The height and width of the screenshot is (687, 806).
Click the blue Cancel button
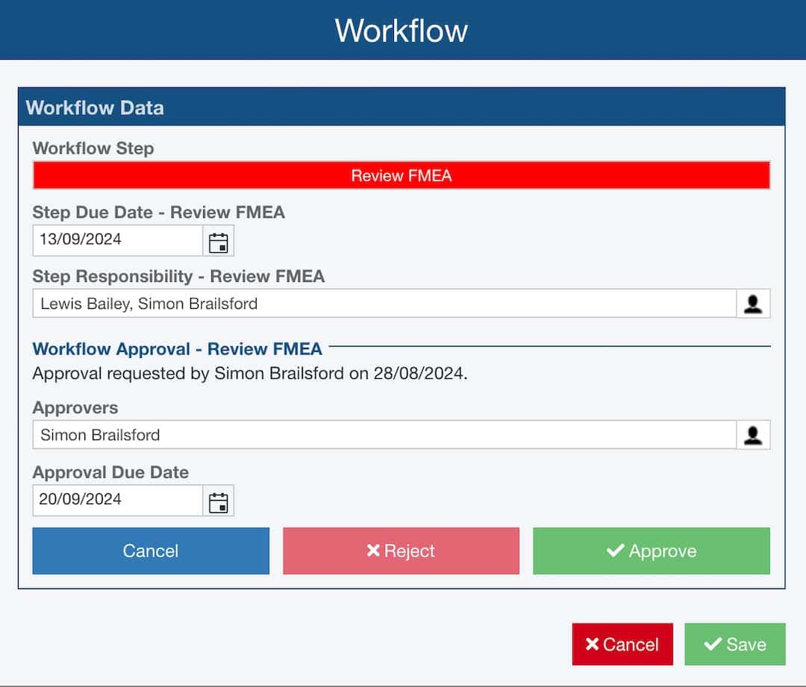point(150,550)
